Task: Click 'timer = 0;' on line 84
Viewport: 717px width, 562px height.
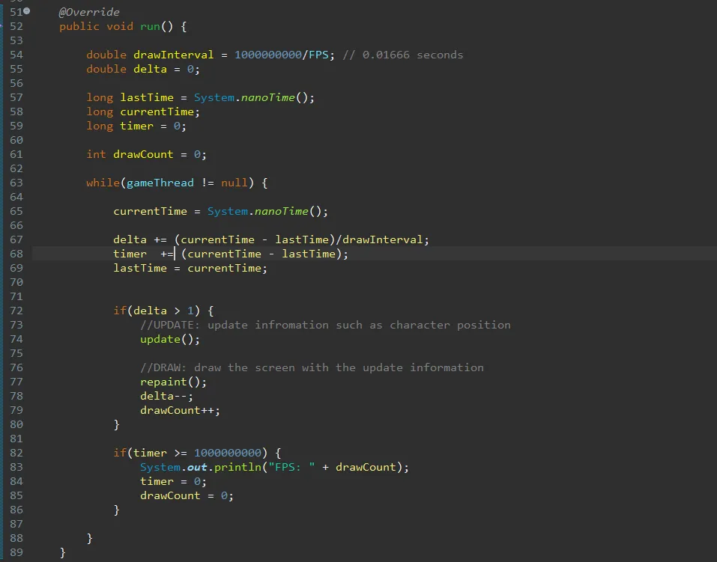Action: pyautogui.click(x=173, y=481)
